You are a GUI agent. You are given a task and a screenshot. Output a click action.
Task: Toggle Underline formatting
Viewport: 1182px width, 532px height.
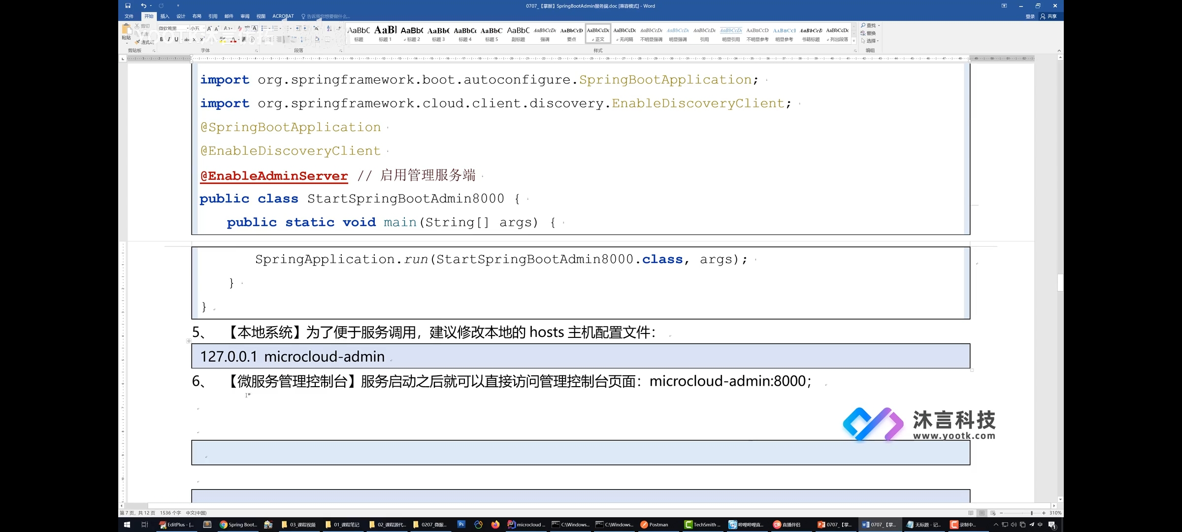pos(176,39)
